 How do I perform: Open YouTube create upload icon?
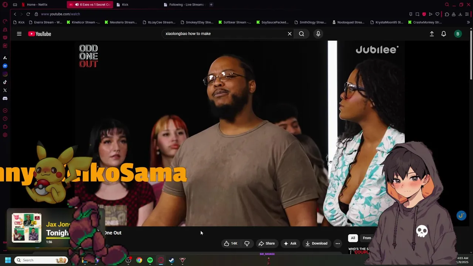tap(432, 34)
